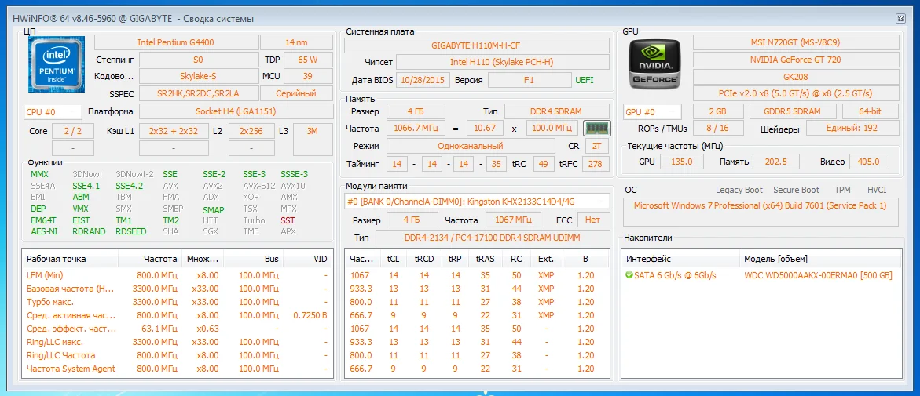Image resolution: width=920 pixels, height=396 pixels.
Task: Open the CPU #0 selector dropdown
Action: (x=53, y=111)
